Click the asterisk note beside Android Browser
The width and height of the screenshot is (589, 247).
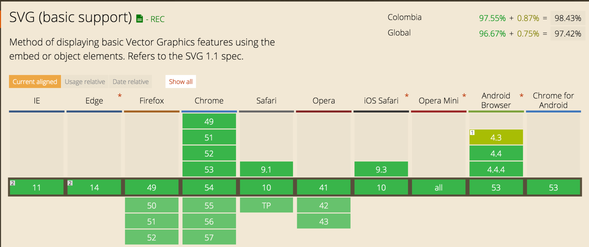pos(522,96)
